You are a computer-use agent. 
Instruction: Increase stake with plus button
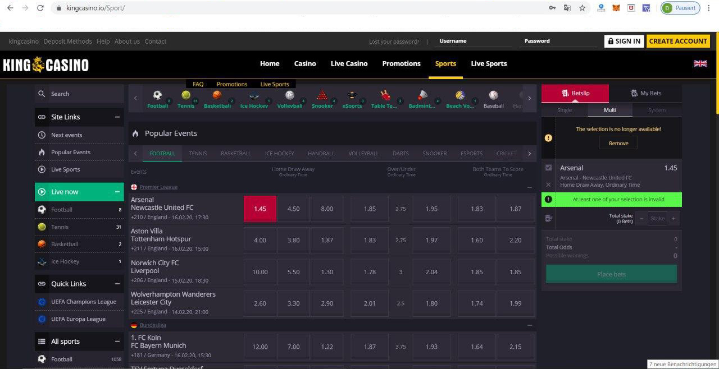[x=674, y=219]
